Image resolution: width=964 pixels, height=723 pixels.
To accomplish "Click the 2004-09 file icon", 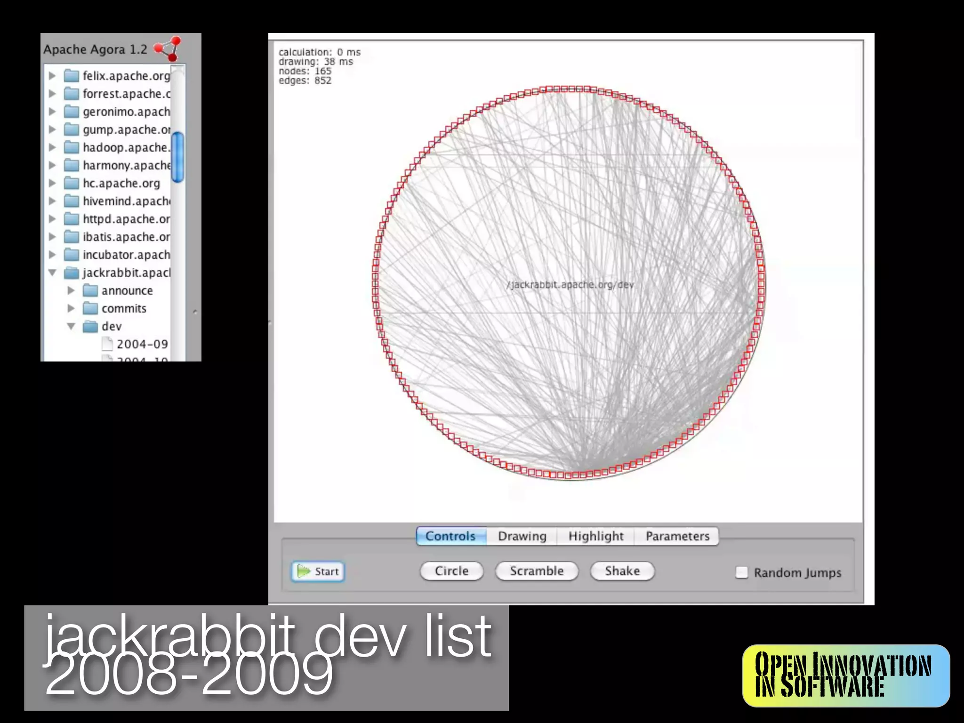I will click(108, 344).
